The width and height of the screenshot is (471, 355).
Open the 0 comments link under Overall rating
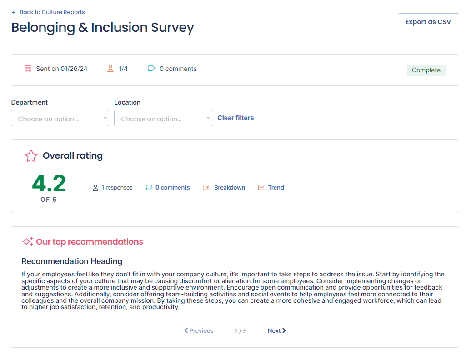coord(172,188)
